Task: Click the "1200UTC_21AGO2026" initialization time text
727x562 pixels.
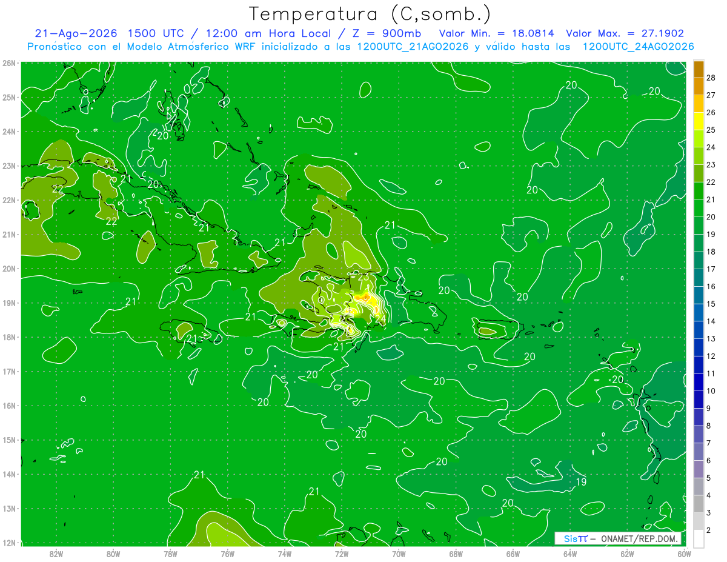Action: pos(413,47)
